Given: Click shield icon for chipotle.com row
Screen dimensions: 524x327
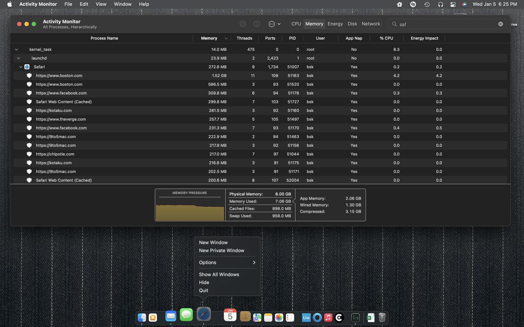Looking at the screenshot, I should point(29,154).
